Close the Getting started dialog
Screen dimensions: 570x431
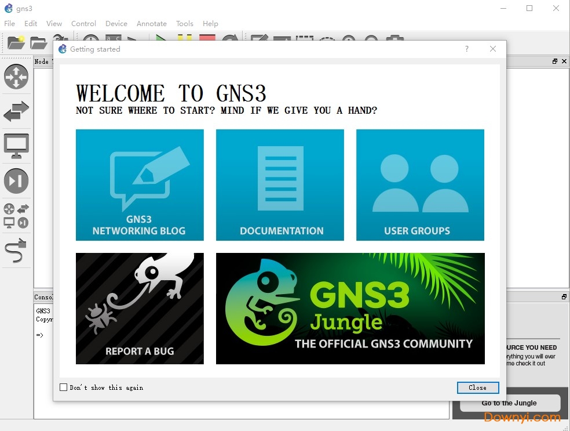478,387
